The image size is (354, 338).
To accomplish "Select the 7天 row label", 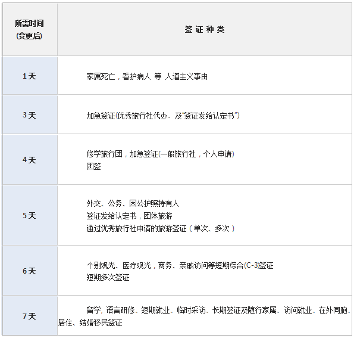I will point(29,316).
